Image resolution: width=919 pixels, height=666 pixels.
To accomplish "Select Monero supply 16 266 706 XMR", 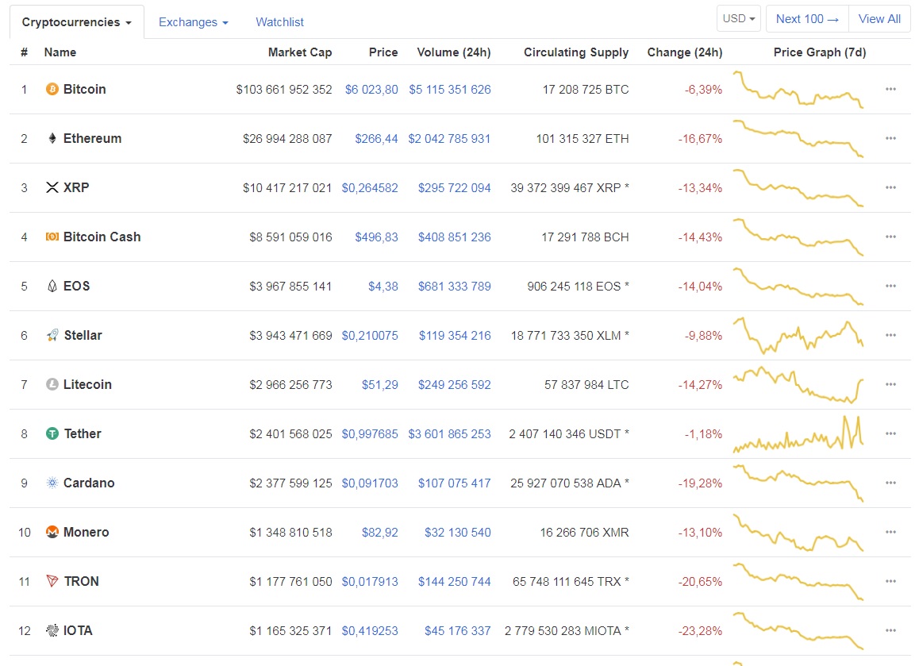I will coord(584,533).
